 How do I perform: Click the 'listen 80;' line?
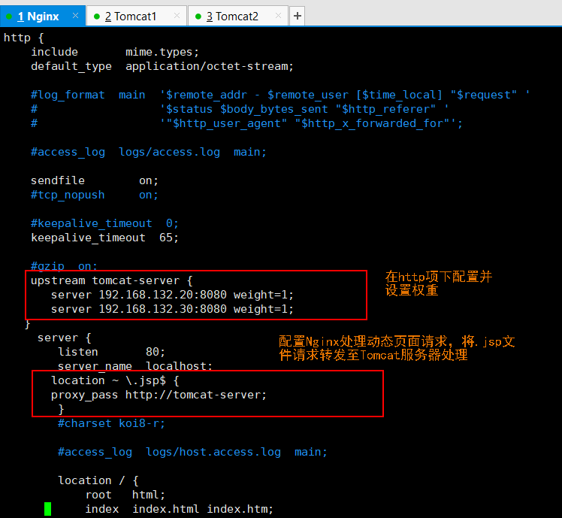111,352
